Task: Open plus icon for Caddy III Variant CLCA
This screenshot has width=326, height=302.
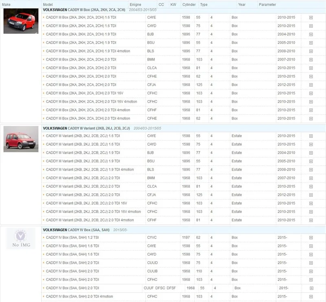Action: click(x=311, y=186)
